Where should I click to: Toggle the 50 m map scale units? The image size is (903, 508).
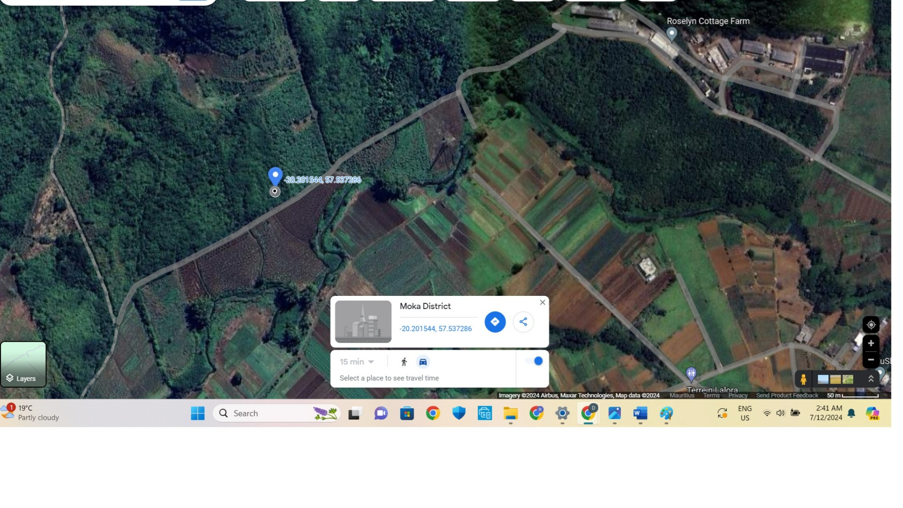pos(853,396)
